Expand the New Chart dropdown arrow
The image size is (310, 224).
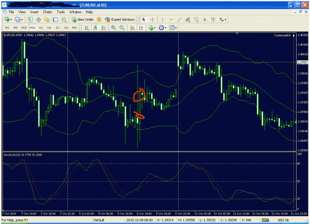[x=11, y=19]
